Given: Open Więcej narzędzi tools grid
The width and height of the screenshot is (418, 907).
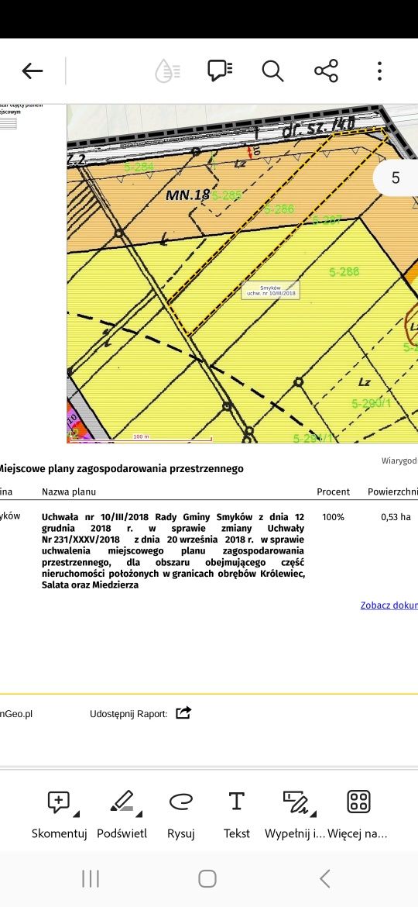Looking at the screenshot, I should [x=358, y=815].
